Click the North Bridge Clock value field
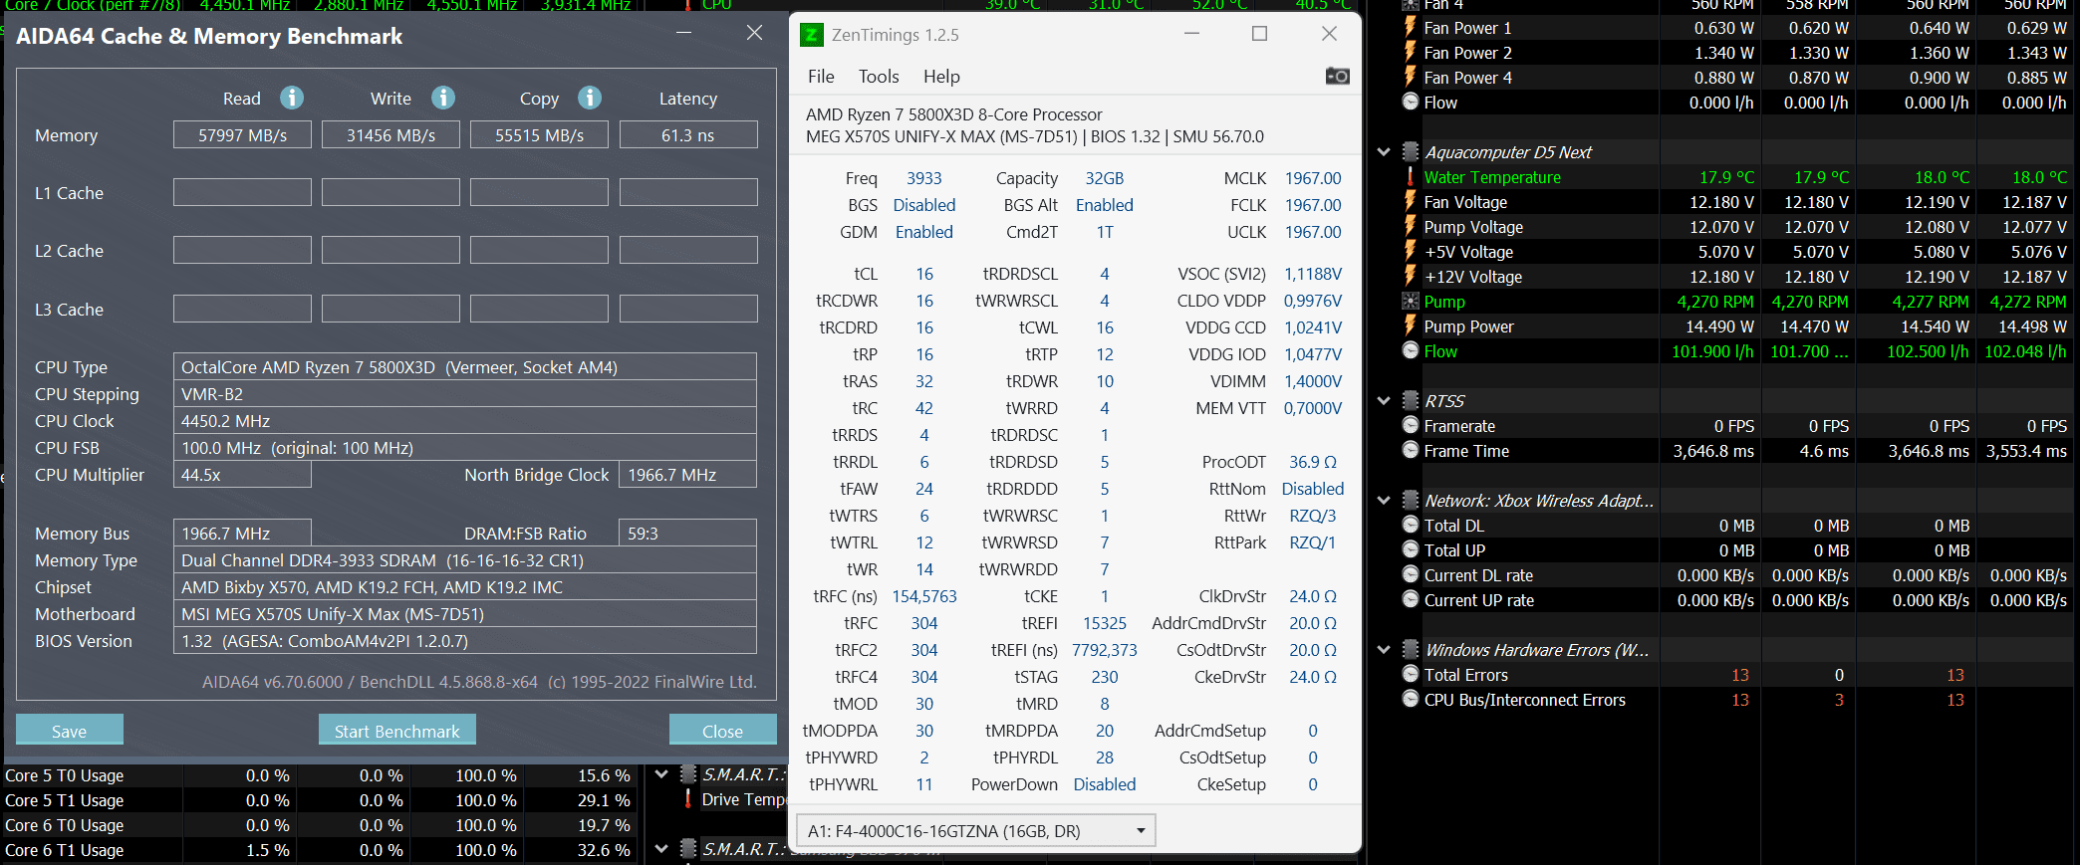This screenshot has height=865, width=2080. 688,475
